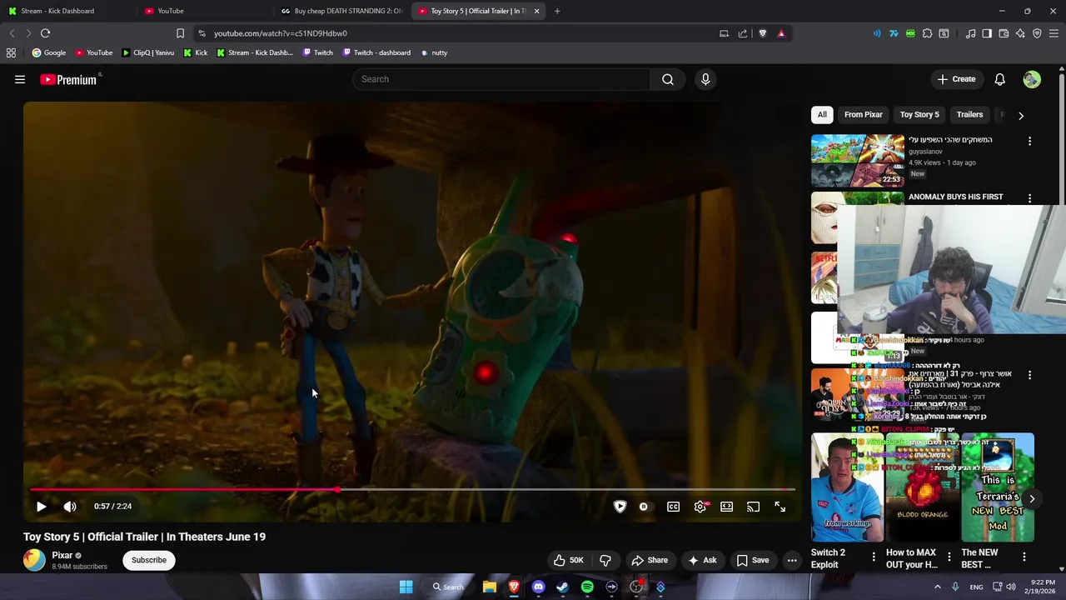Image resolution: width=1066 pixels, height=600 pixels.
Task: Toggle theater mode view
Action: [x=726, y=506]
